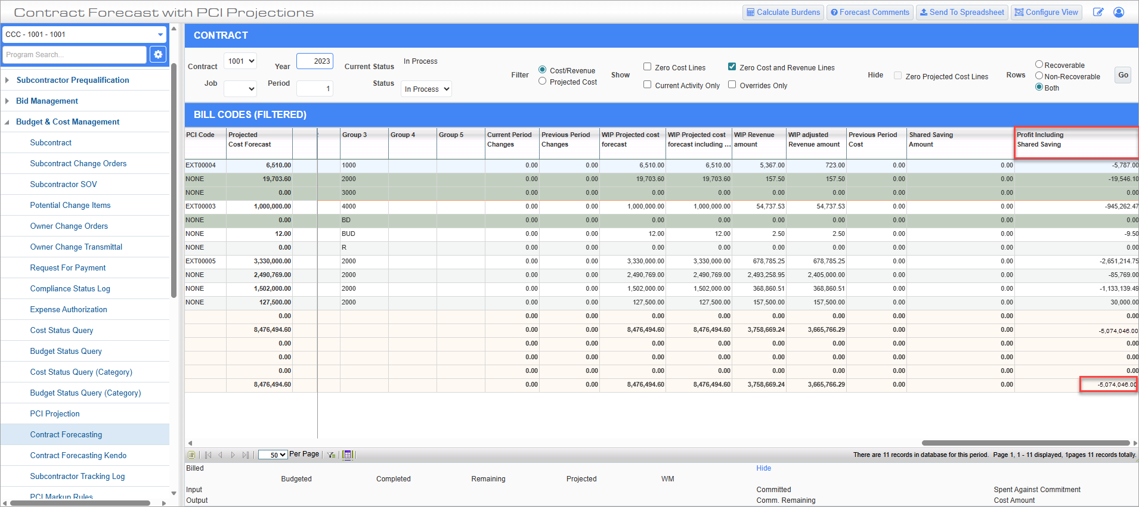Click the Hide link above Committed
Viewport: 1139px width, 507px height.
764,468
